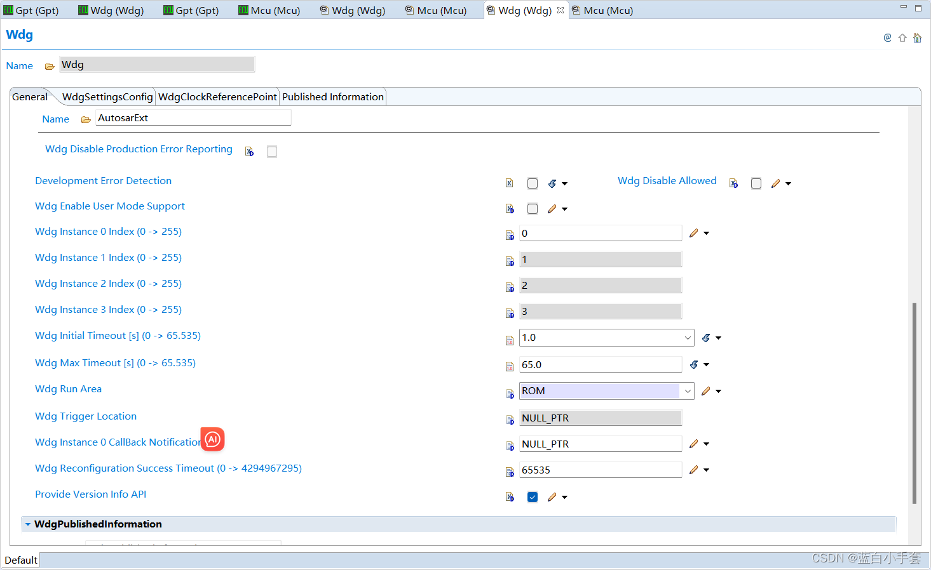Image resolution: width=931 pixels, height=570 pixels.
Task: Click pencil icon for Provide Version Info API
Action: [x=552, y=497]
